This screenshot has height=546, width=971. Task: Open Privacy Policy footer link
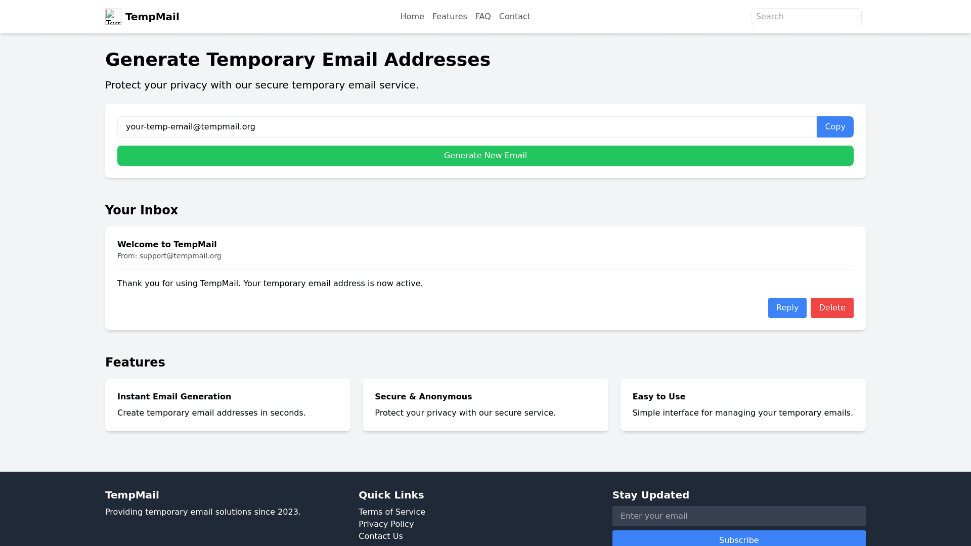click(x=386, y=524)
